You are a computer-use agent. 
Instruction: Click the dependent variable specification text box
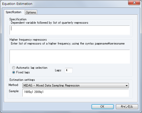pos(70,30)
